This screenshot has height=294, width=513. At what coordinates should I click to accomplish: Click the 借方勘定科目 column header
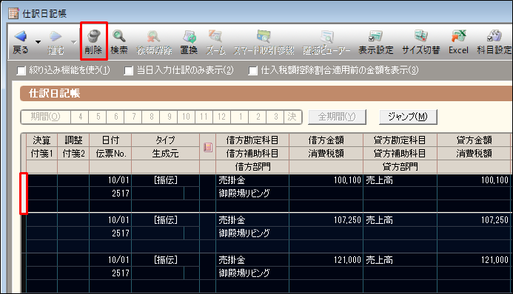coord(252,140)
